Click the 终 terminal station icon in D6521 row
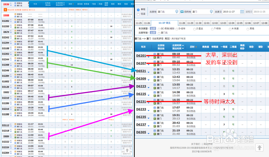269x157 pixels. click(155, 72)
